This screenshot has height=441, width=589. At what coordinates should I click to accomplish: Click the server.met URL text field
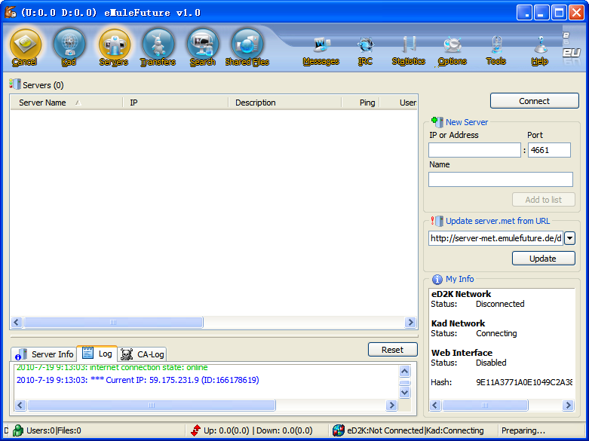pos(495,238)
